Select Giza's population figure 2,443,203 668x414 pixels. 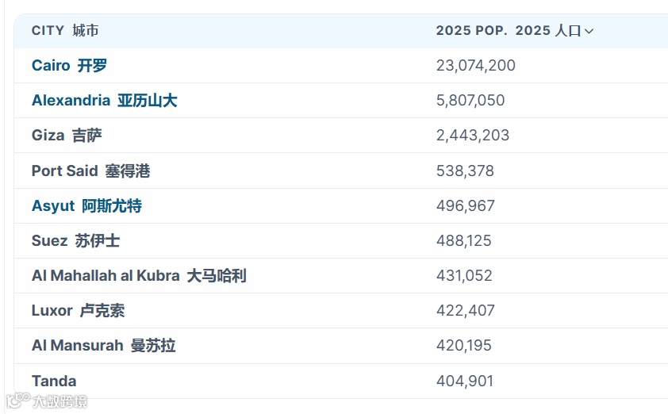tap(472, 136)
